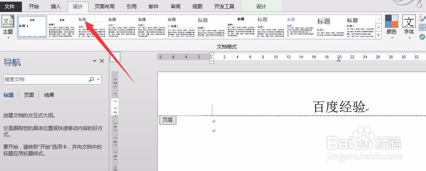
Task: Click the dropdown arrow under 主题
Action: [8, 38]
